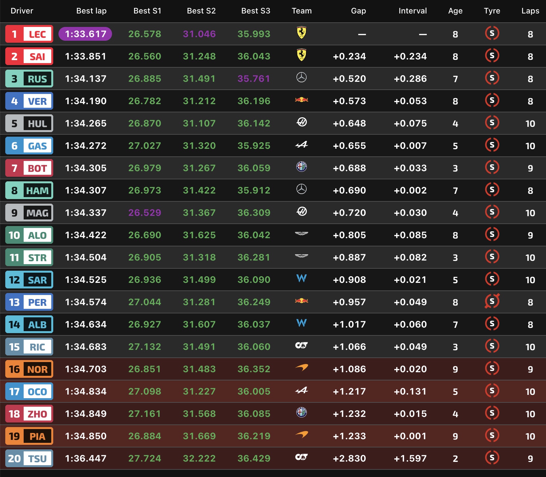Click the McLaren logo in Norris's row
The image size is (546, 477).
click(301, 368)
